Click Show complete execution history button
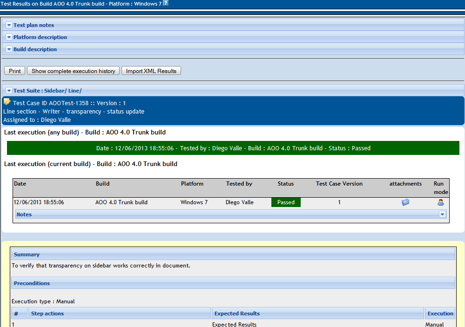465x327 pixels. [73, 71]
